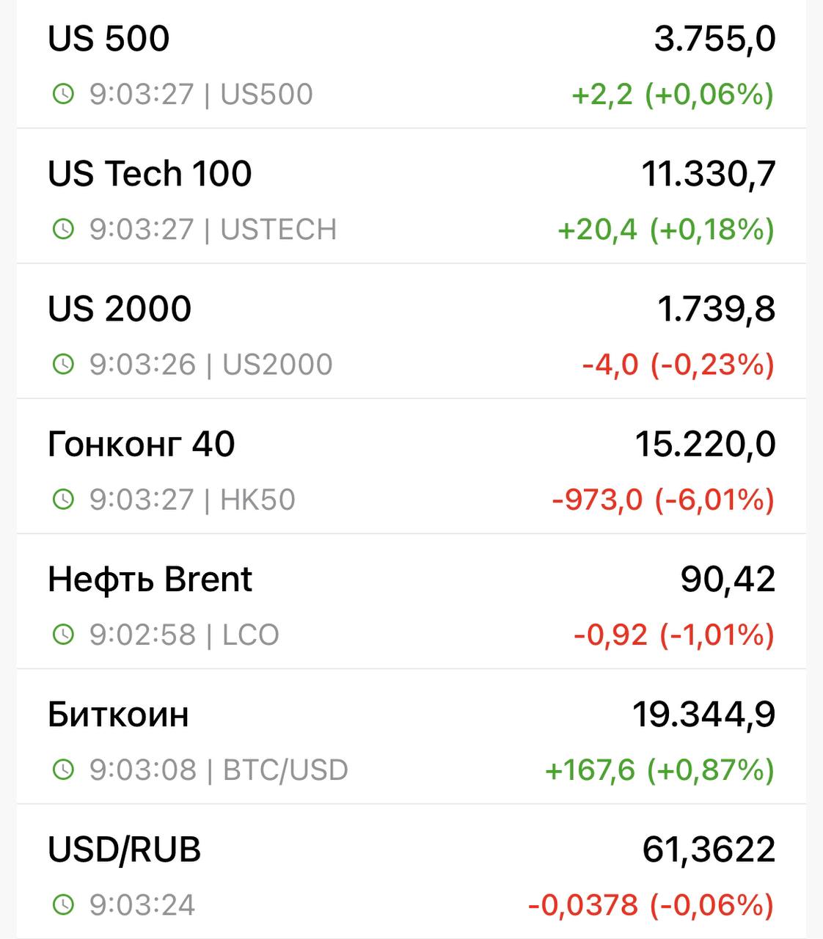Click the USD/RUB rate 61,3622
Screen dimensions: 823x939
coord(709,850)
